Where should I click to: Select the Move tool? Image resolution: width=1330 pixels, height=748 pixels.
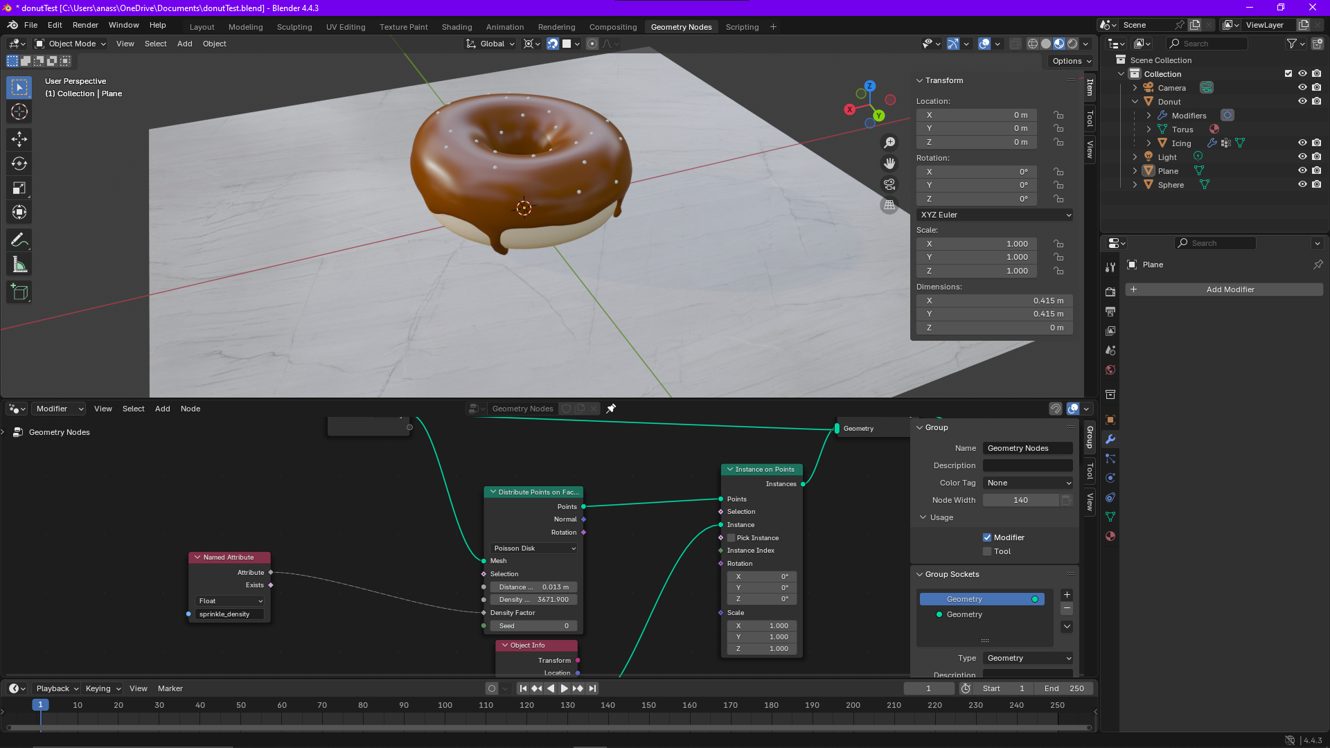tap(19, 139)
